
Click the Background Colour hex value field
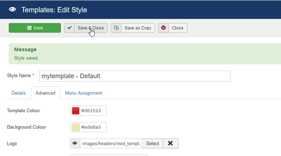pos(93,127)
